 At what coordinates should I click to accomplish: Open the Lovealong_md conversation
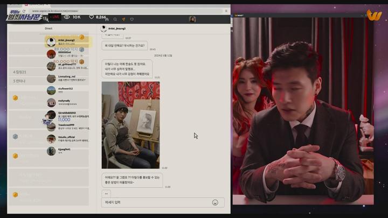click(69, 79)
